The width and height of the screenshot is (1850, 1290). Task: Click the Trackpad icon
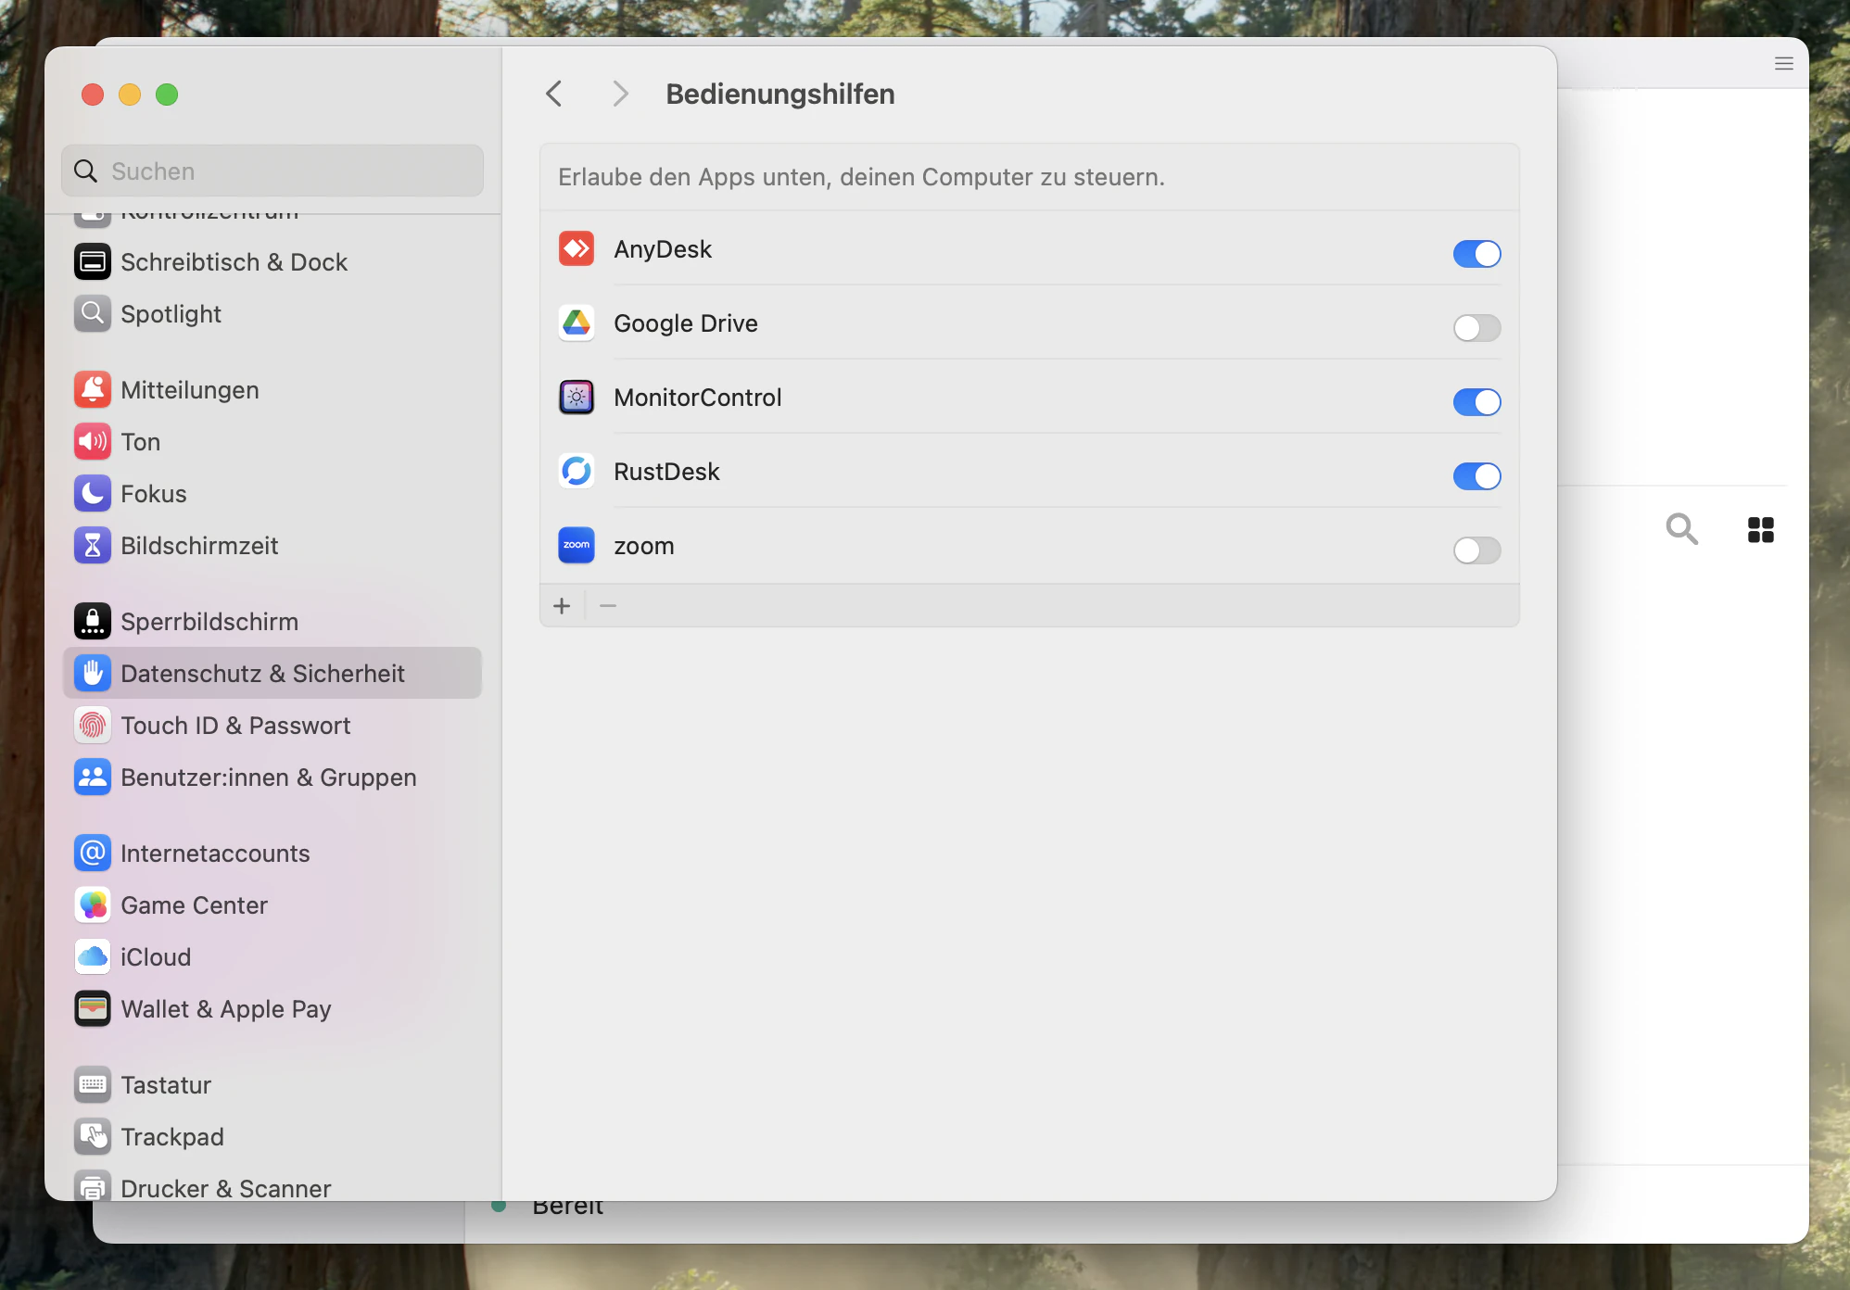(93, 1137)
